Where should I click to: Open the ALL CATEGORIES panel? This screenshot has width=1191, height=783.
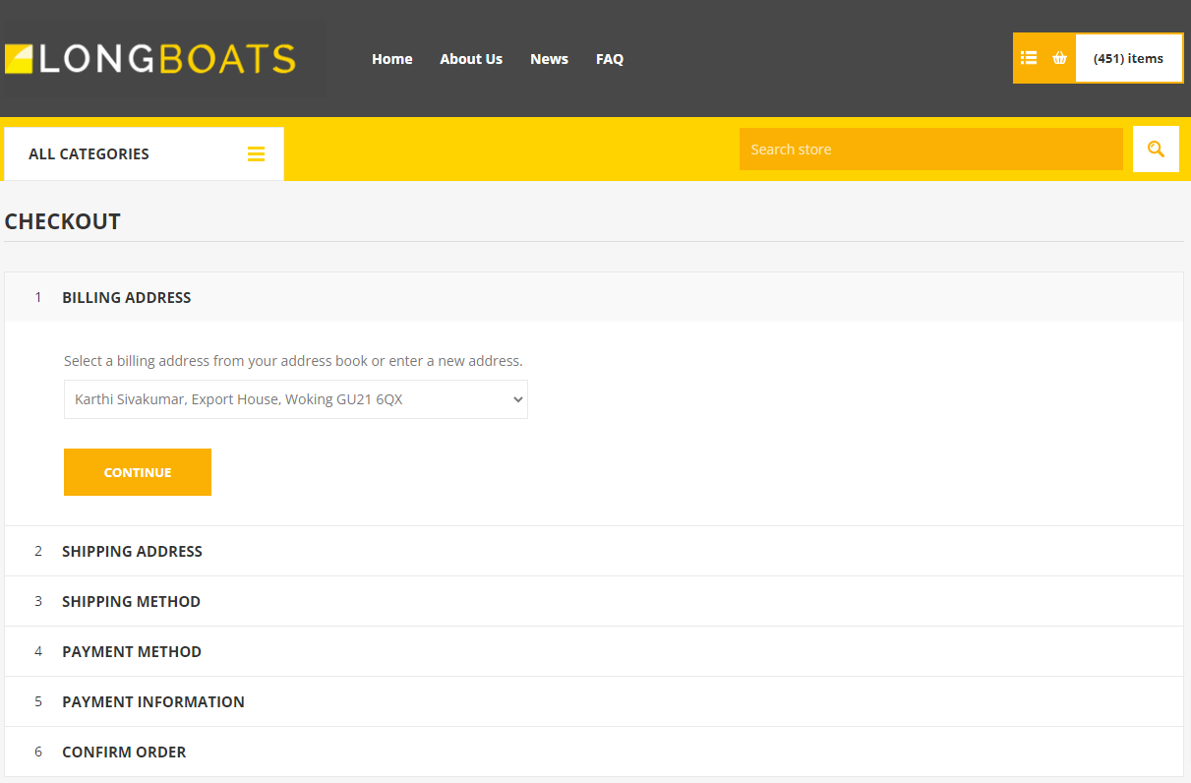point(89,153)
